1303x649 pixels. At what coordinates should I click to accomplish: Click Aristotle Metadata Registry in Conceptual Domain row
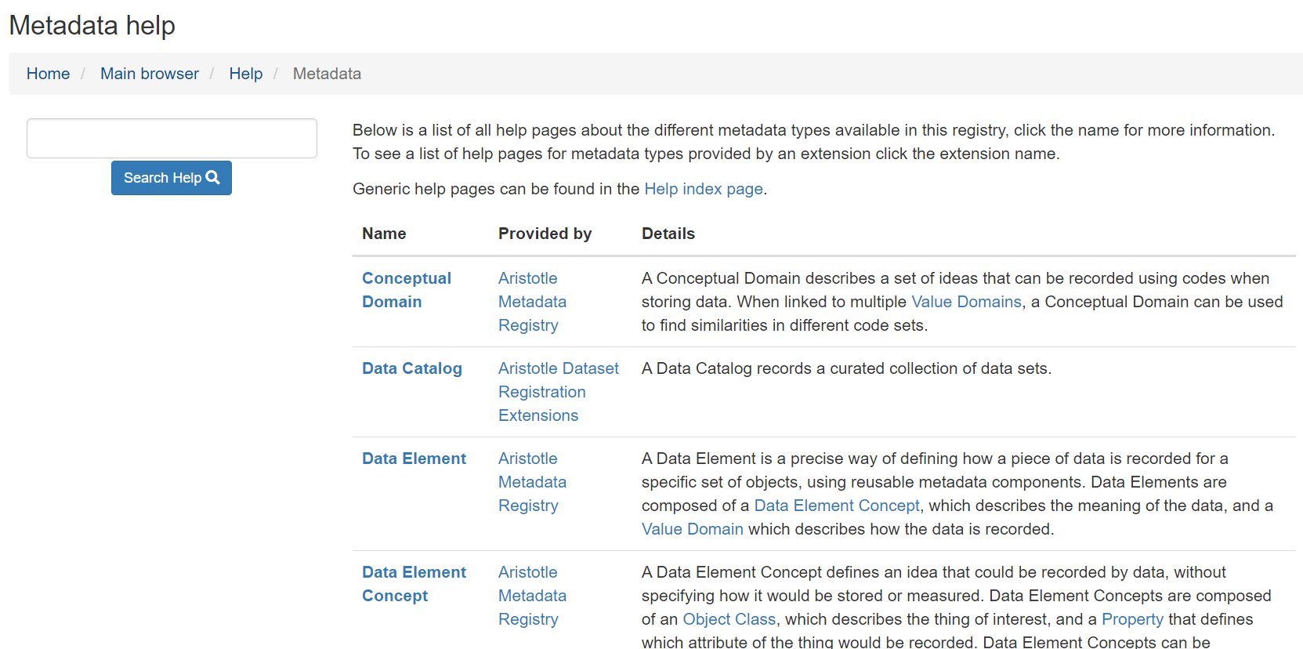tap(531, 302)
